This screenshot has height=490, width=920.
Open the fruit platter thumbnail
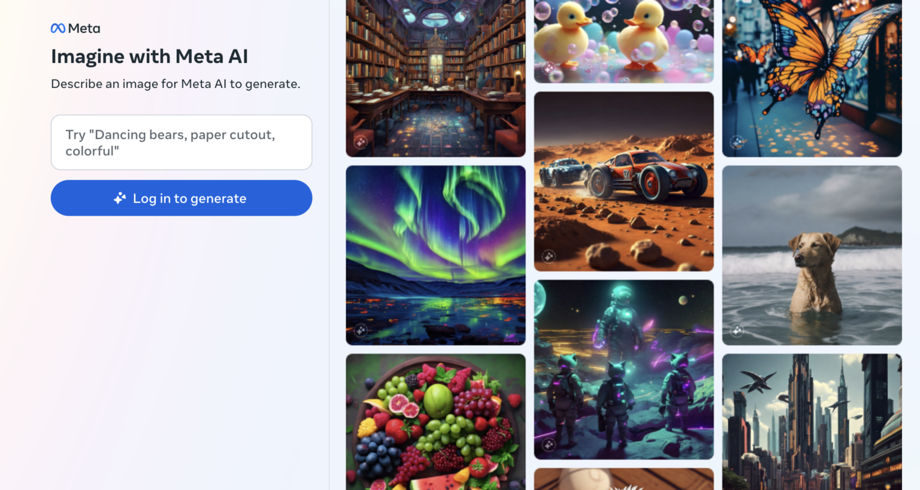click(435, 422)
